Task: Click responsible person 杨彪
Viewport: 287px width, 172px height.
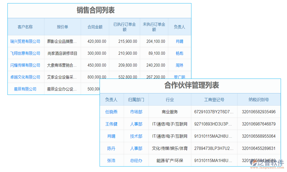Action: (x=179, y=53)
